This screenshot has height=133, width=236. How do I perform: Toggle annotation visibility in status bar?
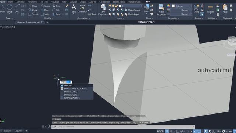click(x=206, y=131)
